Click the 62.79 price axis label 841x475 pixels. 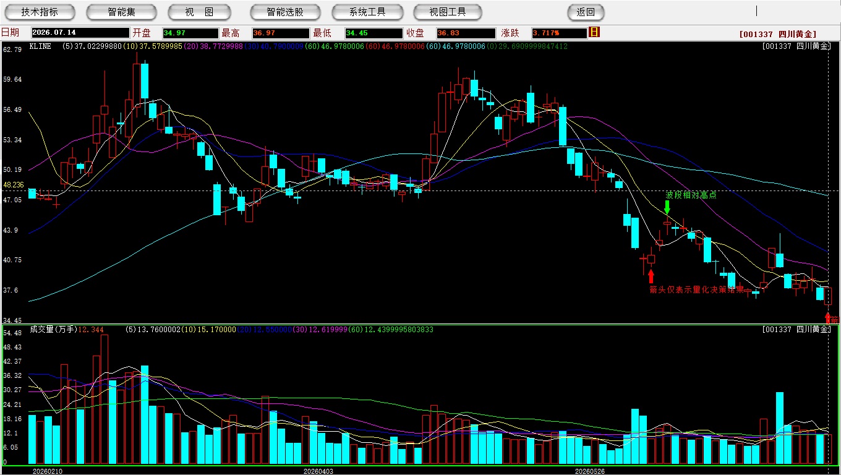click(12, 49)
